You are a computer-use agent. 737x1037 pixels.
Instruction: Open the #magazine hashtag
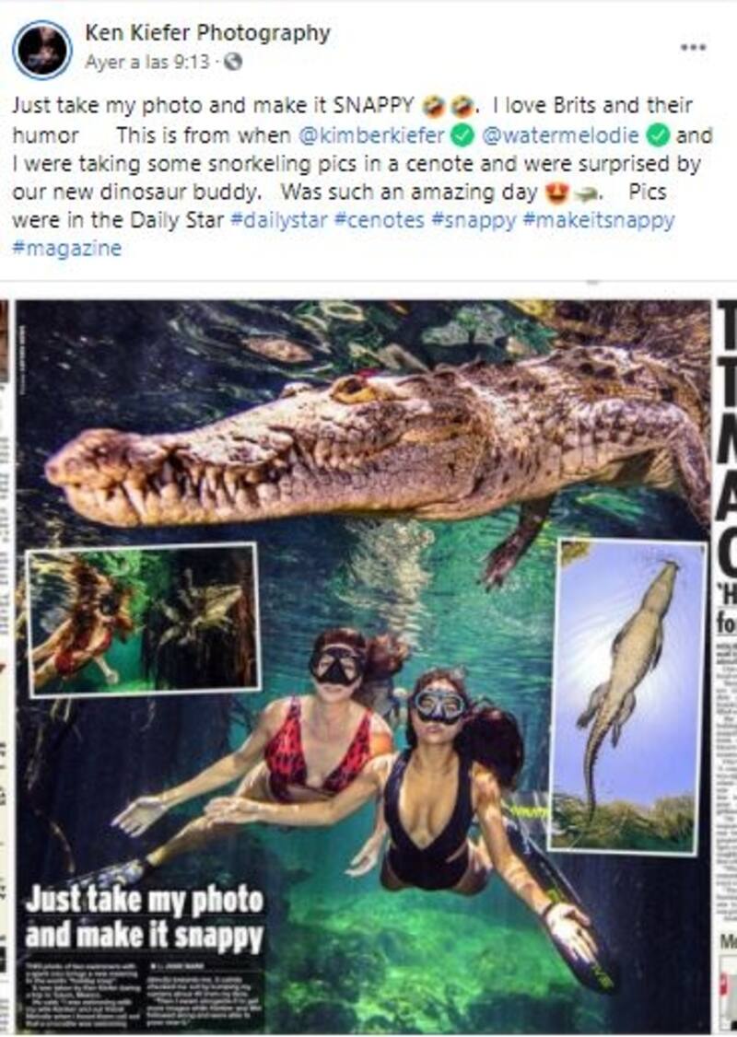pos(66,250)
